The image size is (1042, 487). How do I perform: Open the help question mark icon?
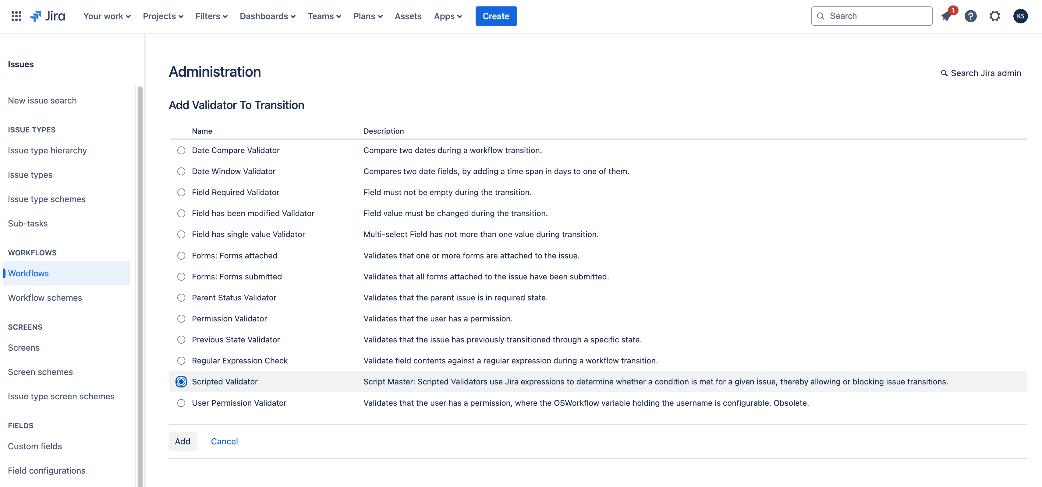click(970, 16)
